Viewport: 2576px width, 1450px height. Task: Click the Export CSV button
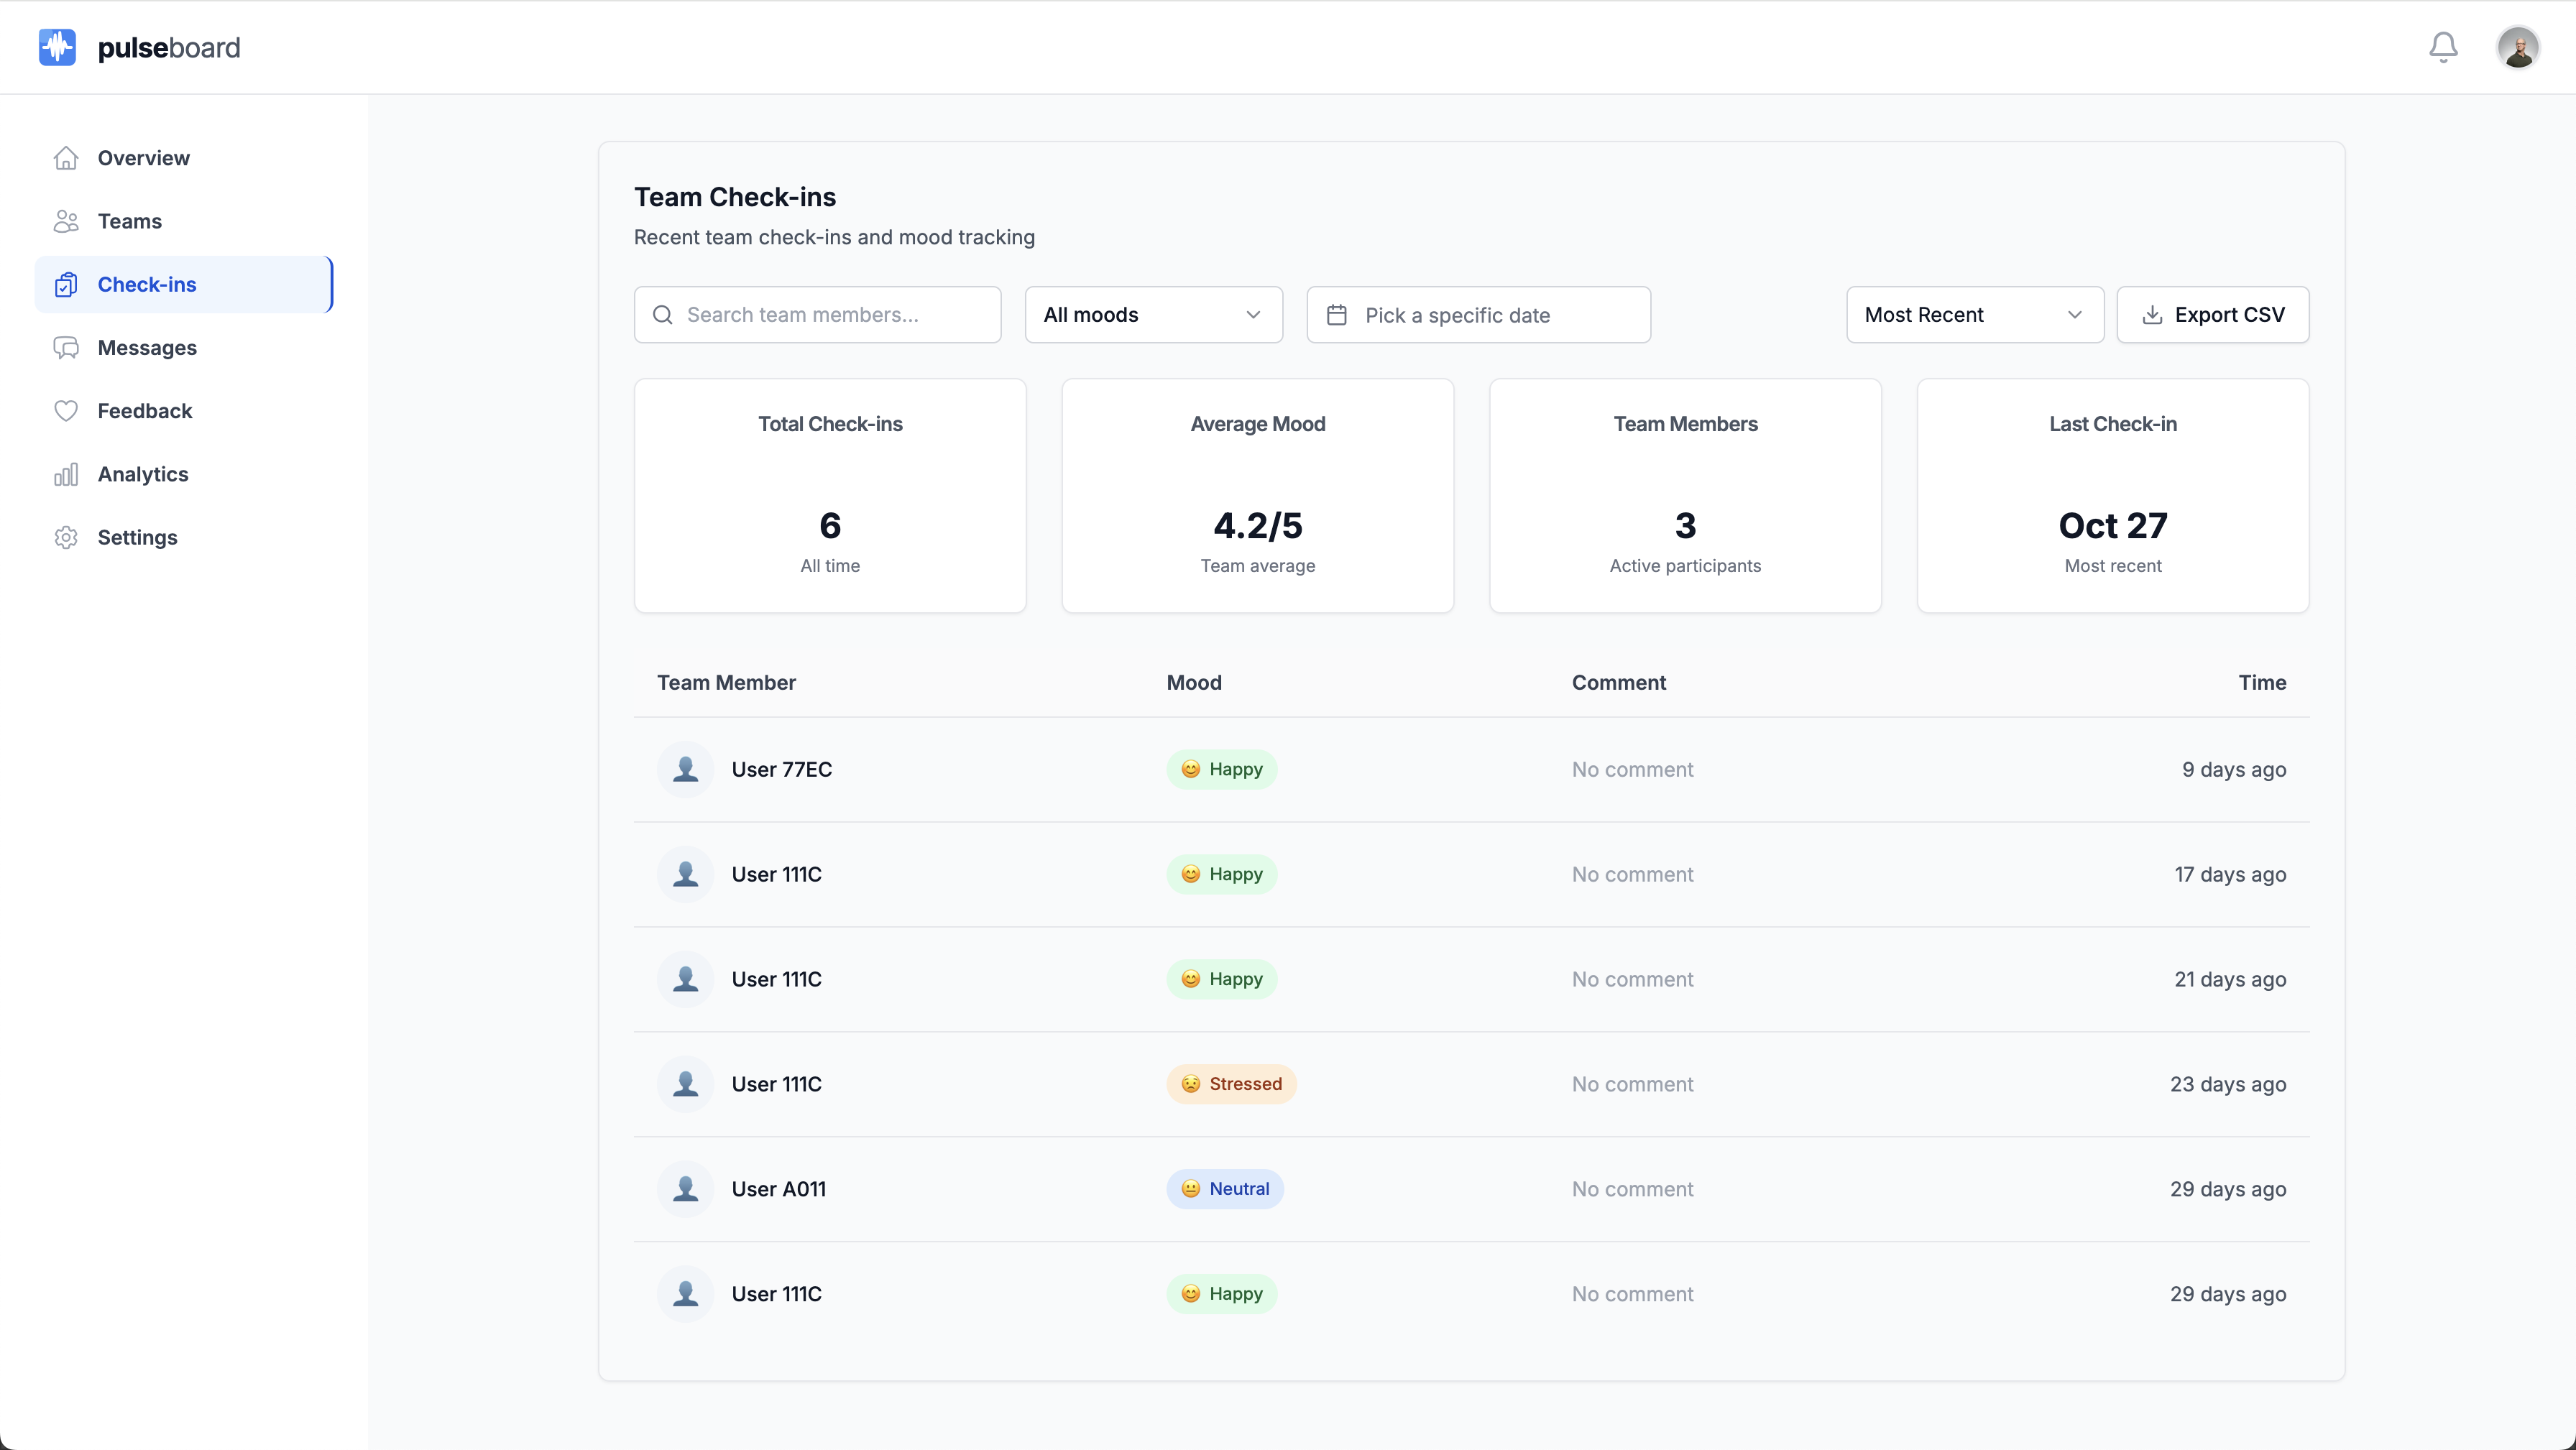click(2212, 315)
